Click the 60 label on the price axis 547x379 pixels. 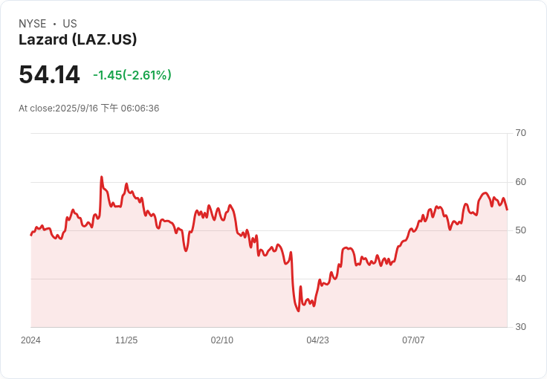521,182
